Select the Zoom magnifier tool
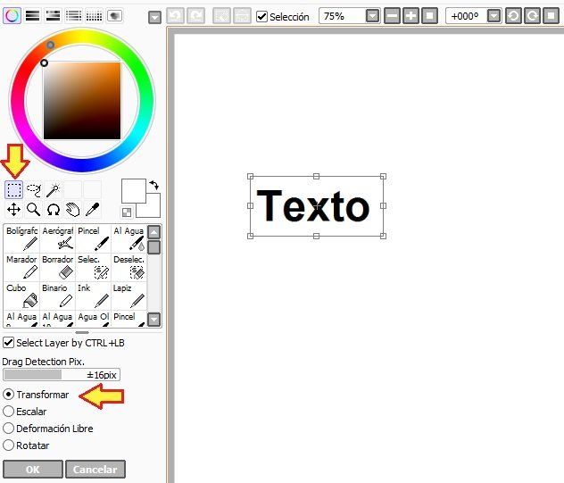The image size is (564, 483). coord(34,209)
